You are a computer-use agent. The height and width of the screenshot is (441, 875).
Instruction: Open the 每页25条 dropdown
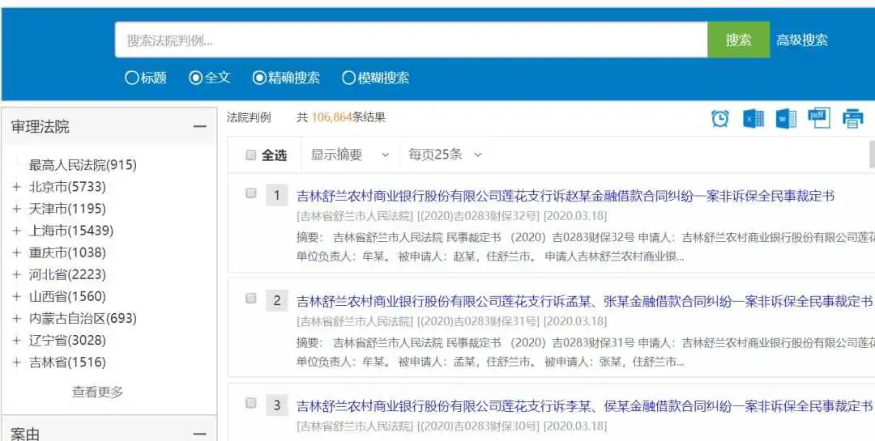point(445,155)
